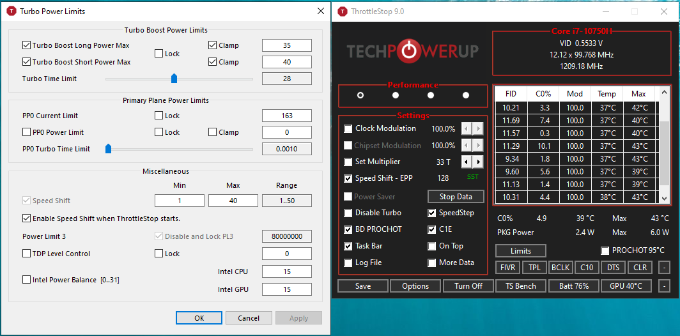Click the Turbo Power Limits window icon
Viewport: 680px width, 336px height.
pyautogui.click(x=12, y=11)
